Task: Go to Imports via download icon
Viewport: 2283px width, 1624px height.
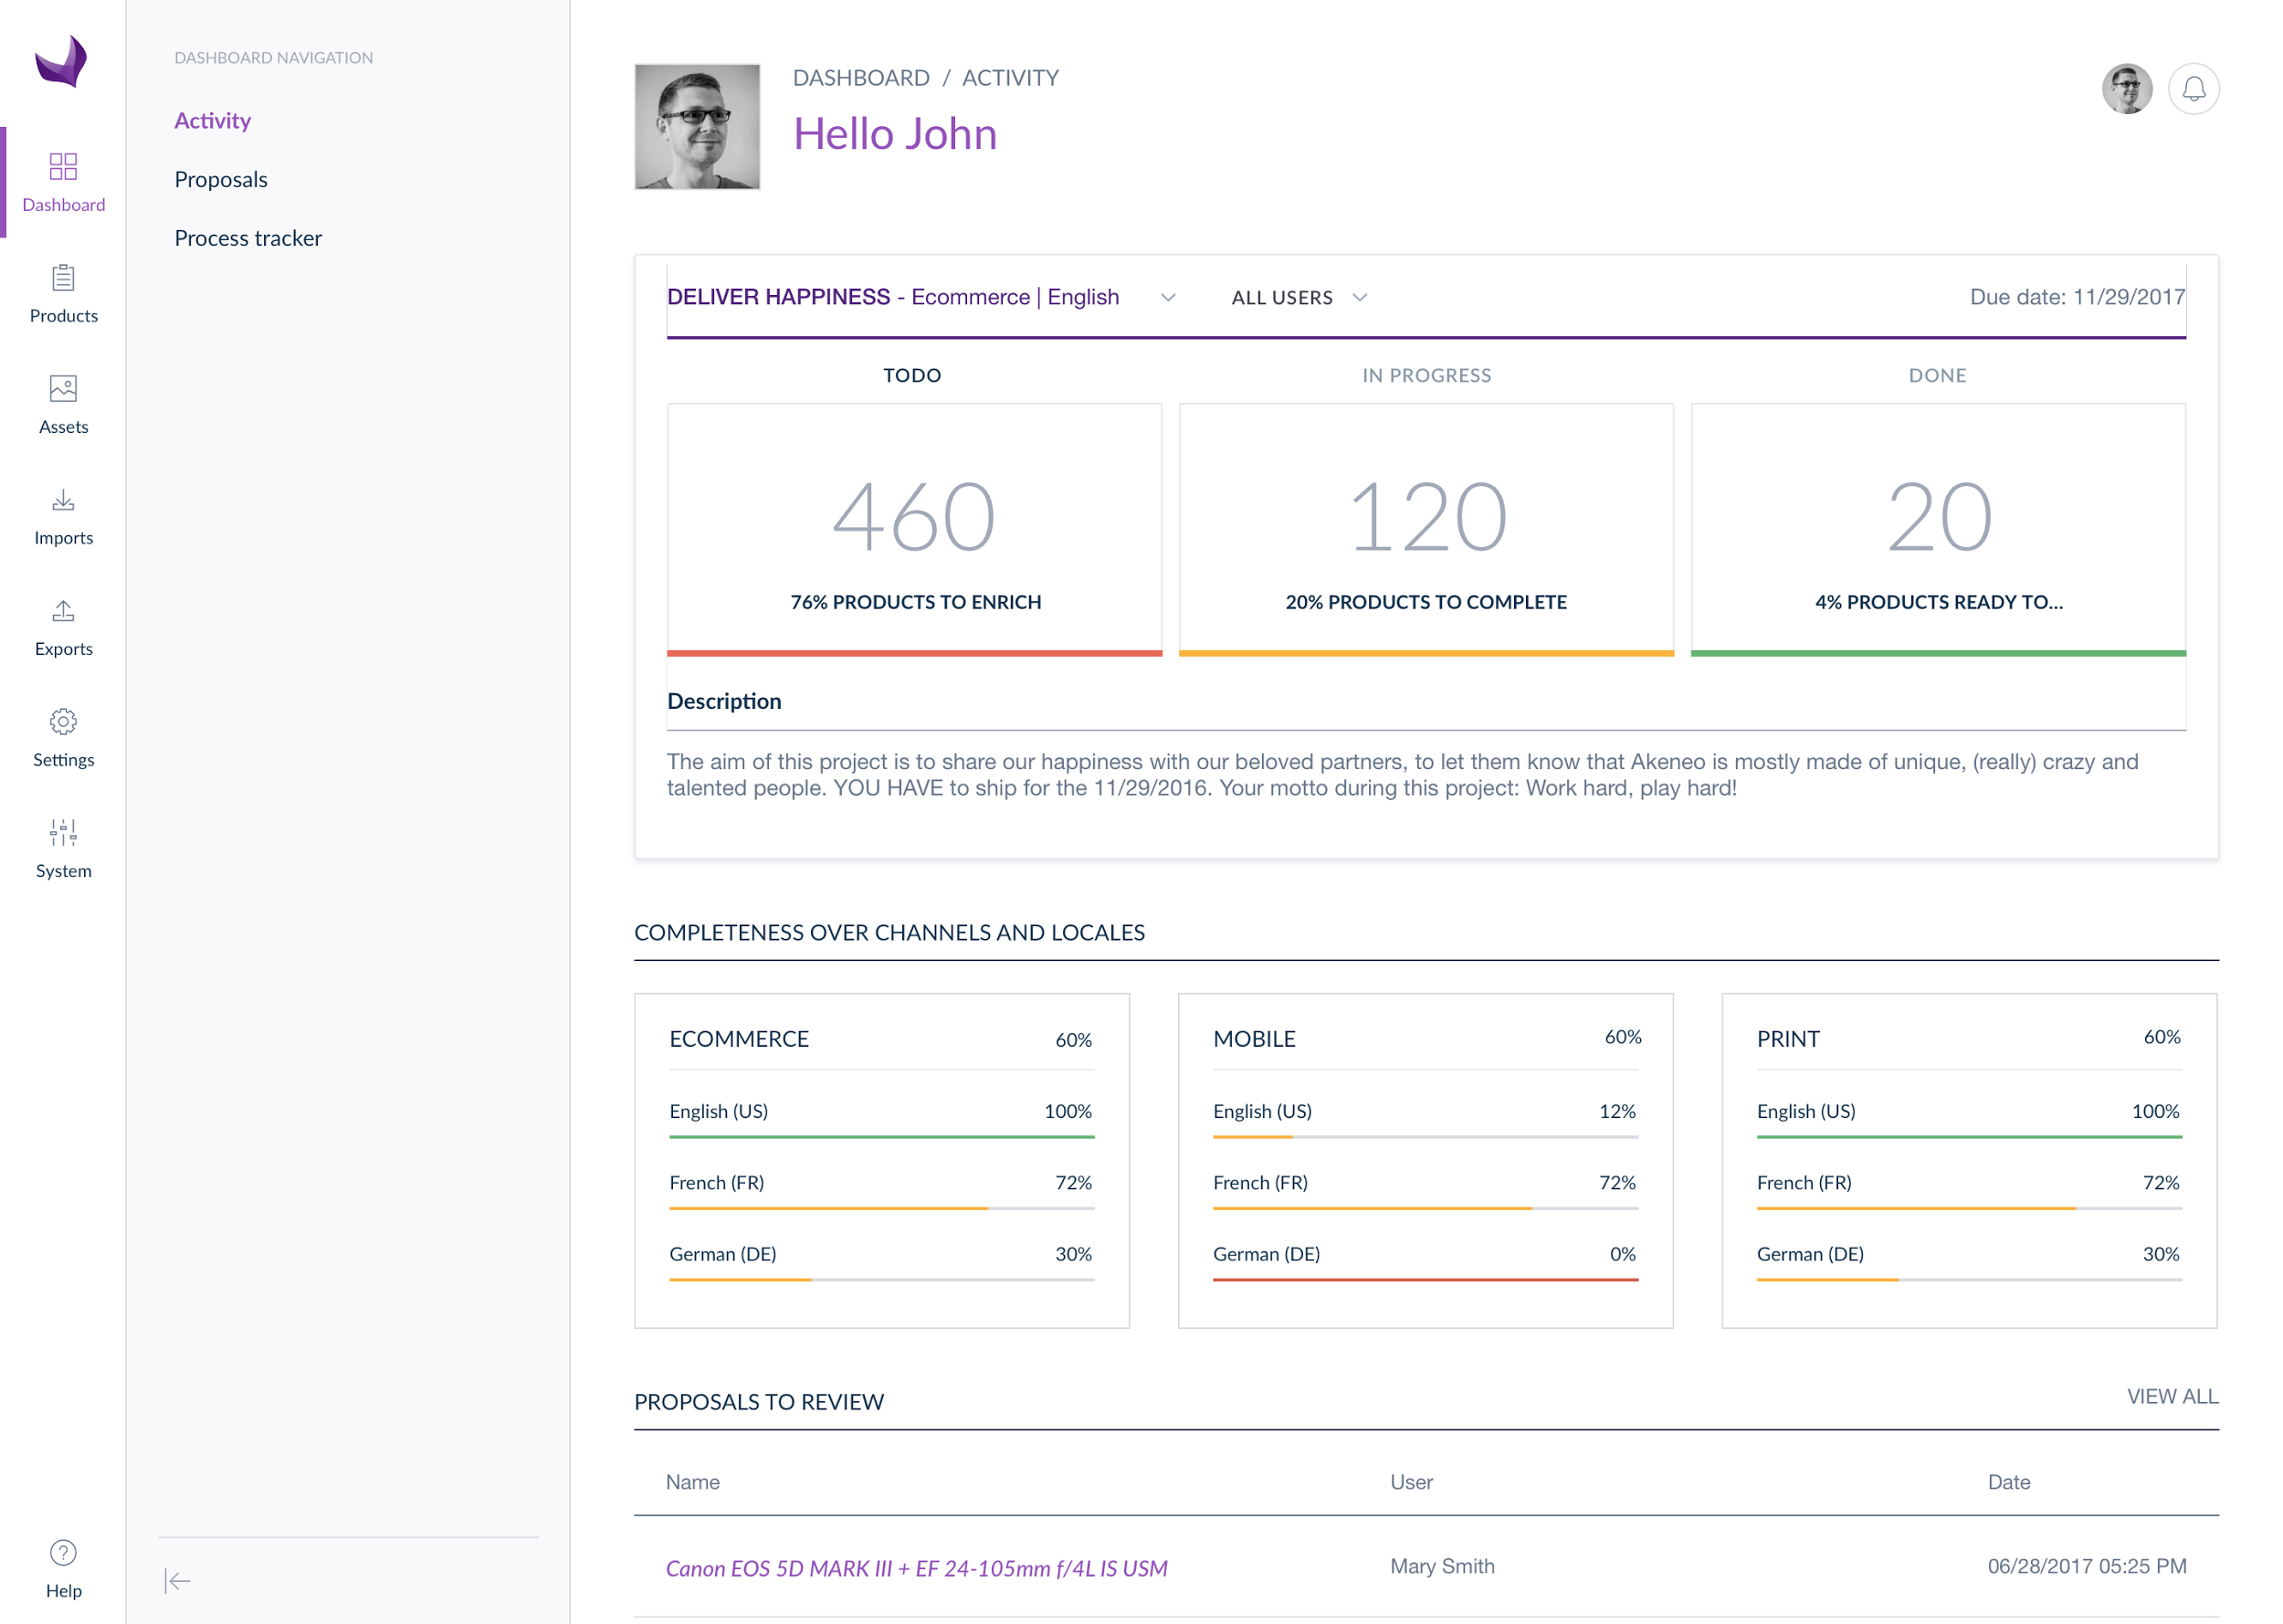Action: [x=63, y=499]
